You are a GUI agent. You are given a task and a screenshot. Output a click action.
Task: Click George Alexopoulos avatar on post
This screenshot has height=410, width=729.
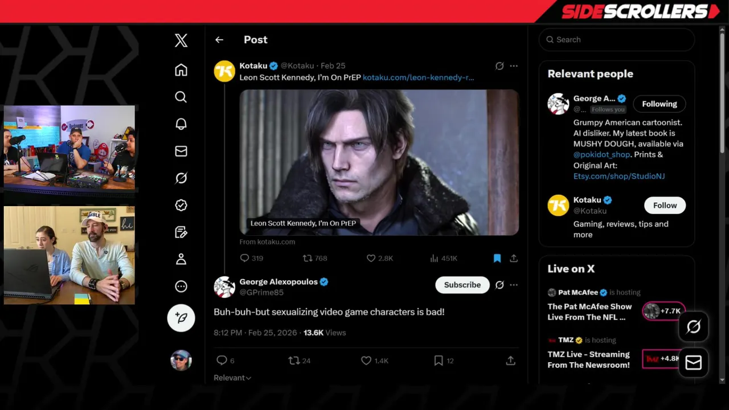[x=224, y=287]
